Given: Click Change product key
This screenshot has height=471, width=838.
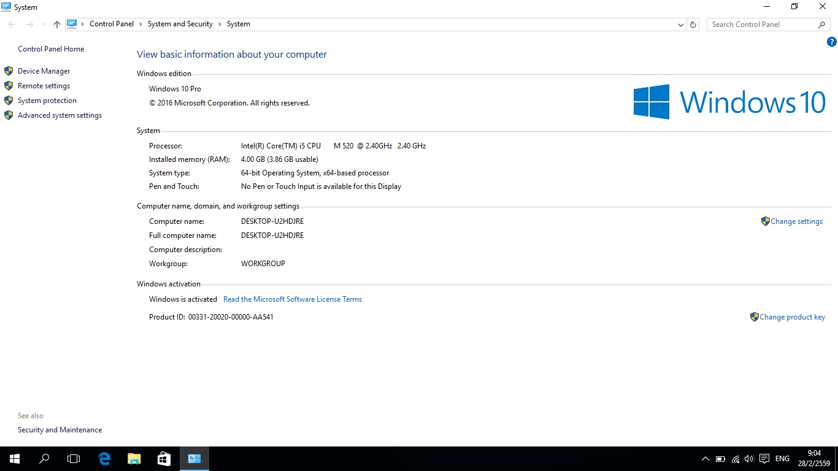Looking at the screenshot, I should point(792,317).
